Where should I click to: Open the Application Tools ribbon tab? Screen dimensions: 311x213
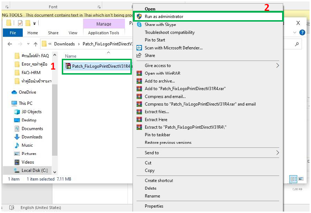click(104, 33)
